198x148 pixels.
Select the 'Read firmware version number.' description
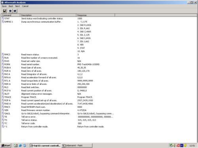pos(36,110)
